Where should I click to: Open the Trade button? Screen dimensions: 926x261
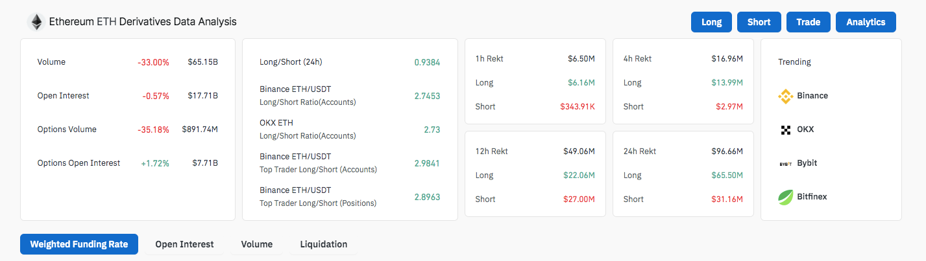[x=808, y=22]
